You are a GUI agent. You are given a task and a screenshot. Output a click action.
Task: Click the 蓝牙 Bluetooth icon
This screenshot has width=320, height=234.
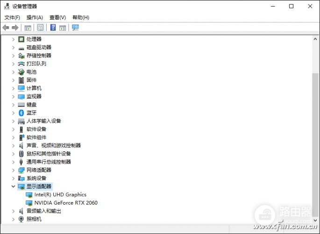[x=21, y=113]
